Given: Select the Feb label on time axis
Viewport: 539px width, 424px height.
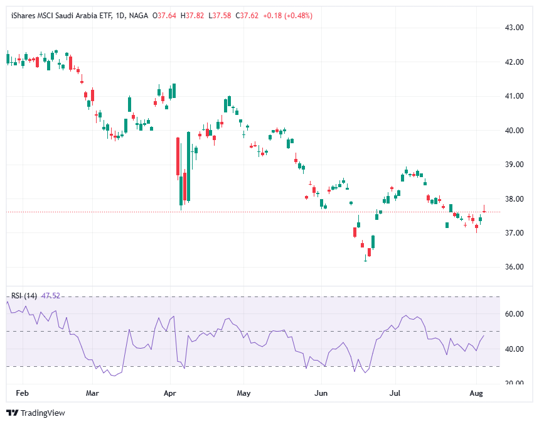Looking at the screenshot, I should (22, 394).
